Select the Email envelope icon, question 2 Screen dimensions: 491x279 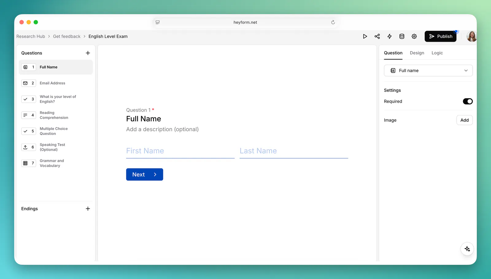point(25,83)
